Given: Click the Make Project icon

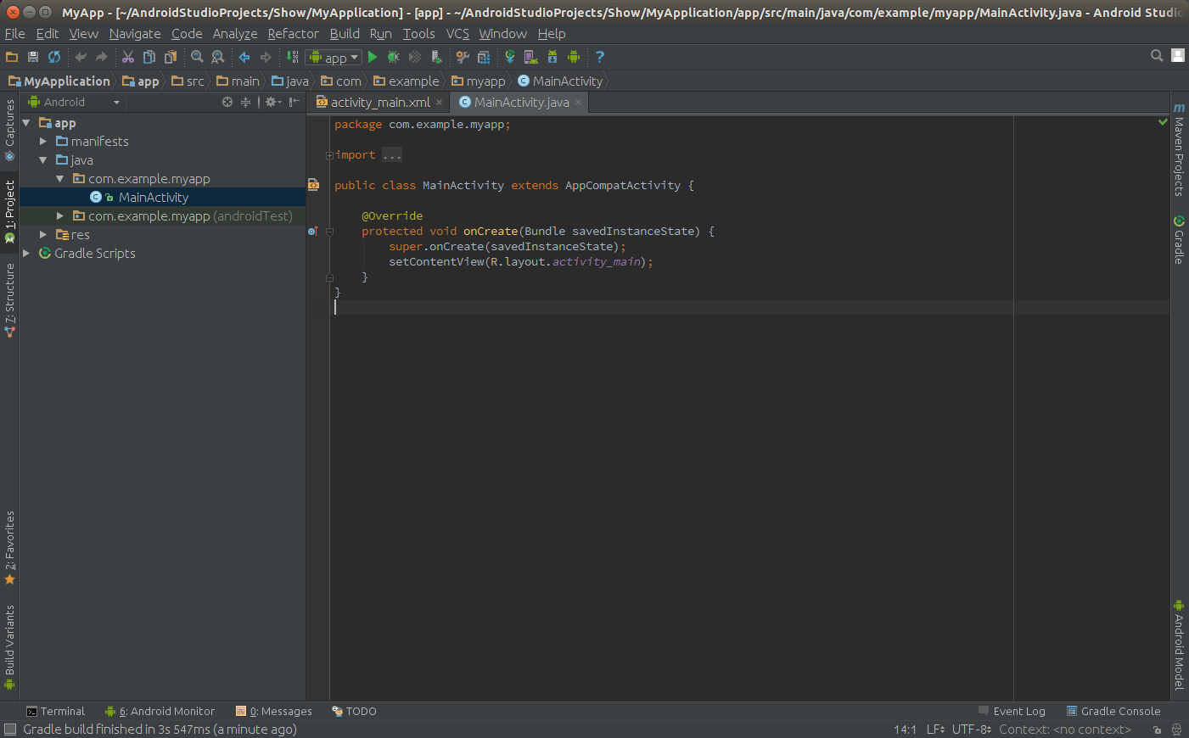Looking at the screenshot, I should coord(293,57).
